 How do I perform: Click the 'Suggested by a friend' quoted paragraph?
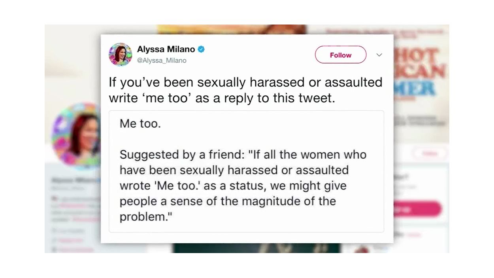tap(243, 185)
